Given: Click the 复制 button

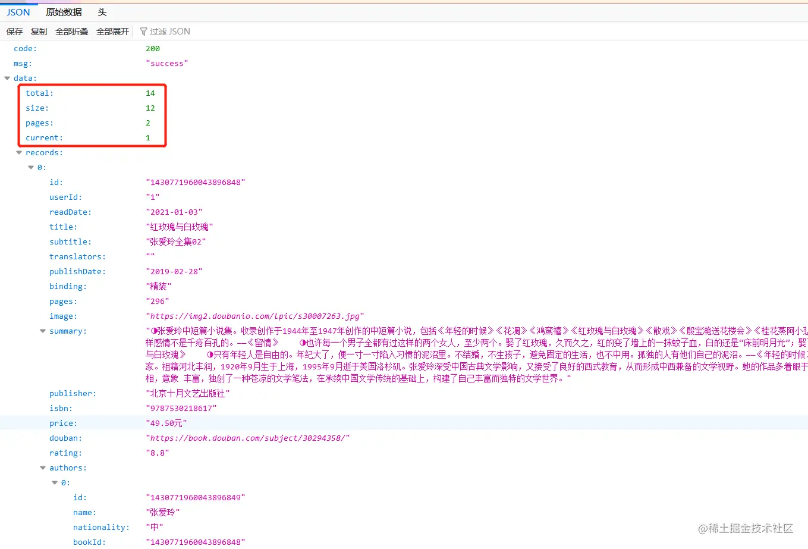Looking at the screenshot, I should coord(39,32).
